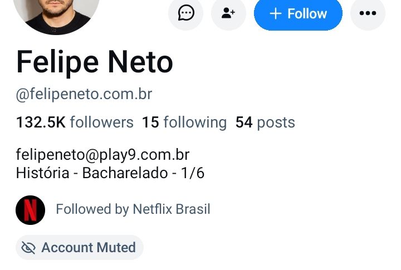
Task: Select the @felipeneto.com.br handle
Action: click(84, 94)
